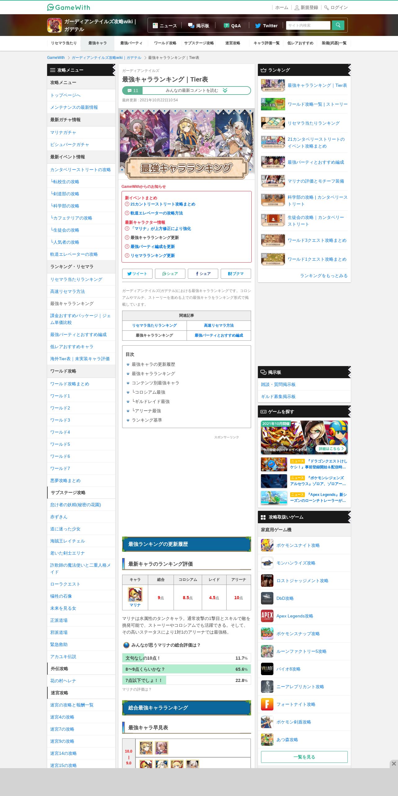Vote 文句なしの10点！ in the poll
The height and width of the screenshot is (796, 398).
coord(186,658)
